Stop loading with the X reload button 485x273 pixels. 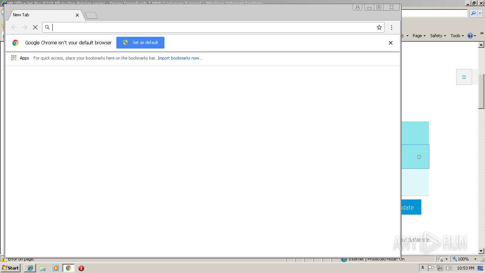35,27
